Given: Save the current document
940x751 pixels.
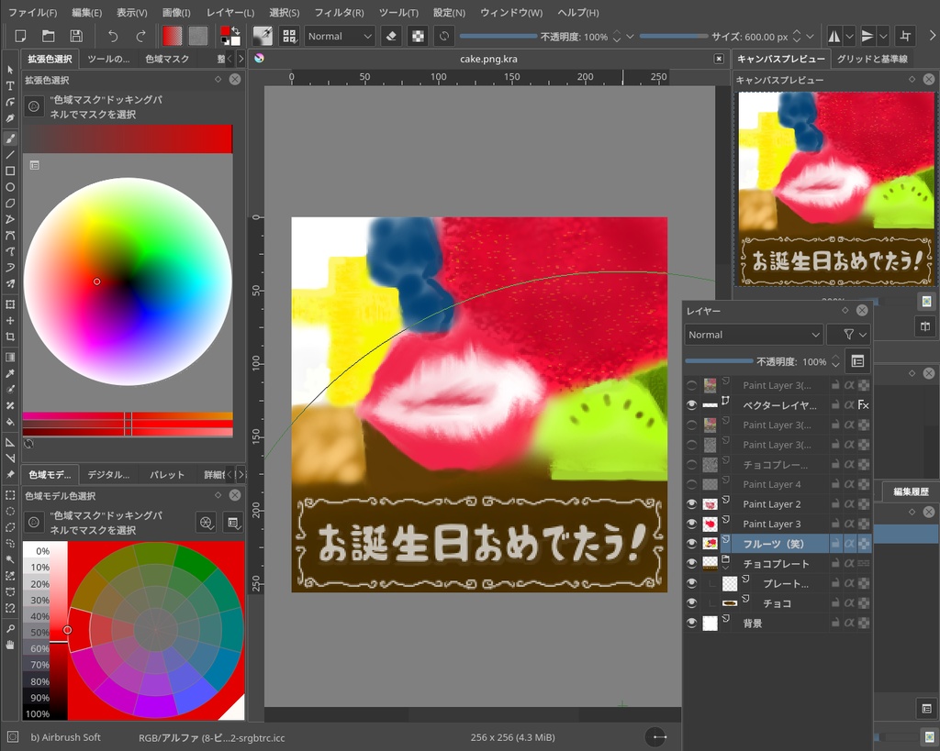Looking at the screenshot, I should point(76,36).
